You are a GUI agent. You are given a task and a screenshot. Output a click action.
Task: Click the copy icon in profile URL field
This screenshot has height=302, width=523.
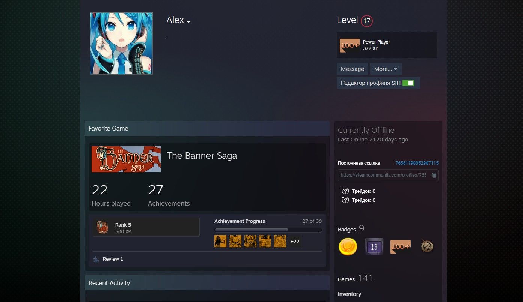pos(434,175)
